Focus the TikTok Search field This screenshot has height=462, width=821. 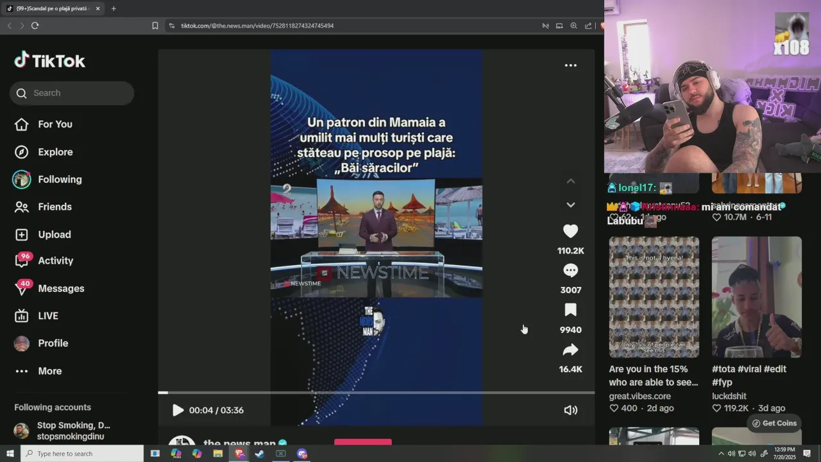point(72,93)
